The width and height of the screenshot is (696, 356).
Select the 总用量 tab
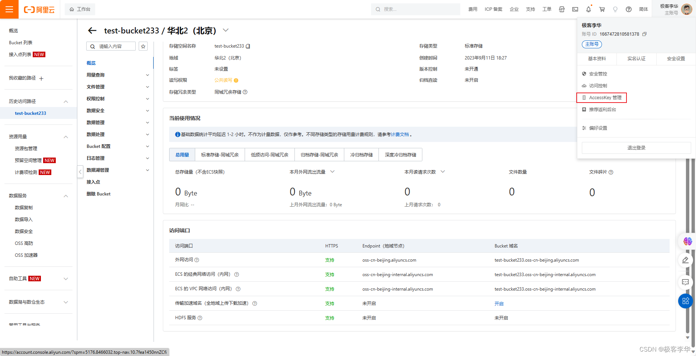(182, 155)
